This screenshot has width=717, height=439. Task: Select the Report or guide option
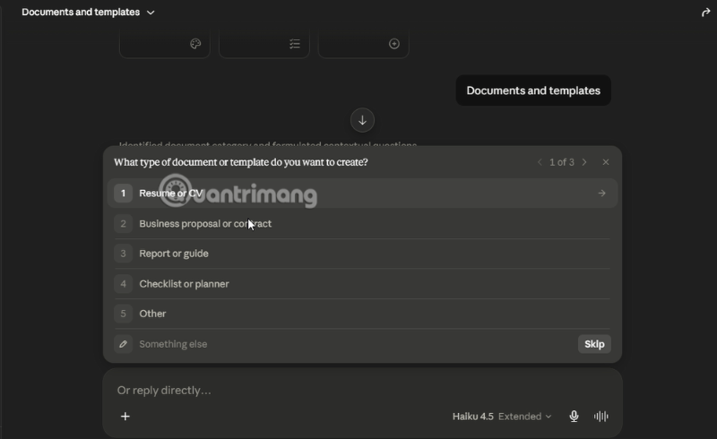click(362, 254)
